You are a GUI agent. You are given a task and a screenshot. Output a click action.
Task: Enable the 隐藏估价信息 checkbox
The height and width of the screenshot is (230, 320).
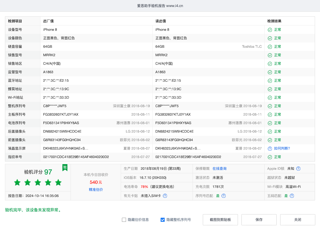point(124,220)
